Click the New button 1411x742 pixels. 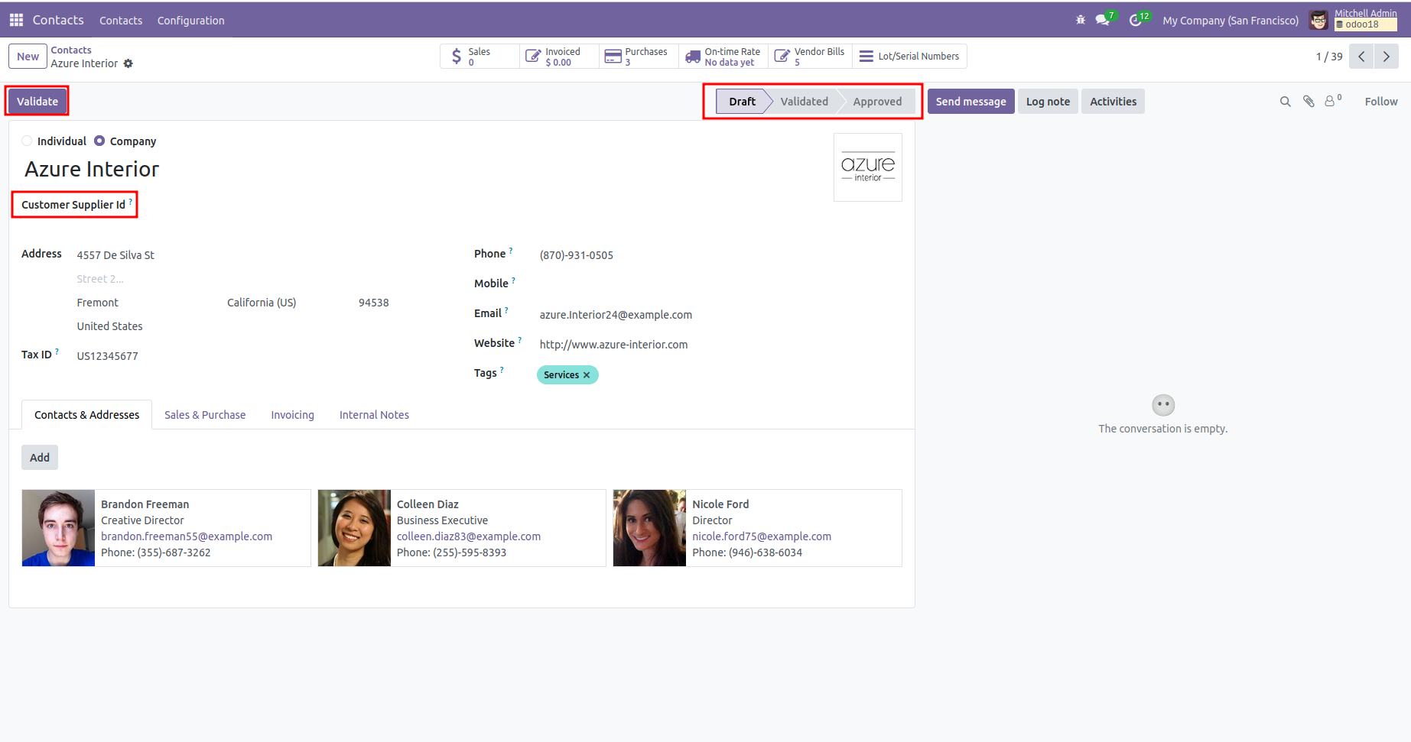[28, 57]
